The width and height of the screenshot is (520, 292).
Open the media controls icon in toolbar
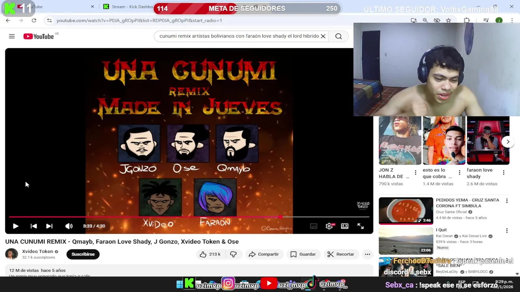tap(486, 20)
